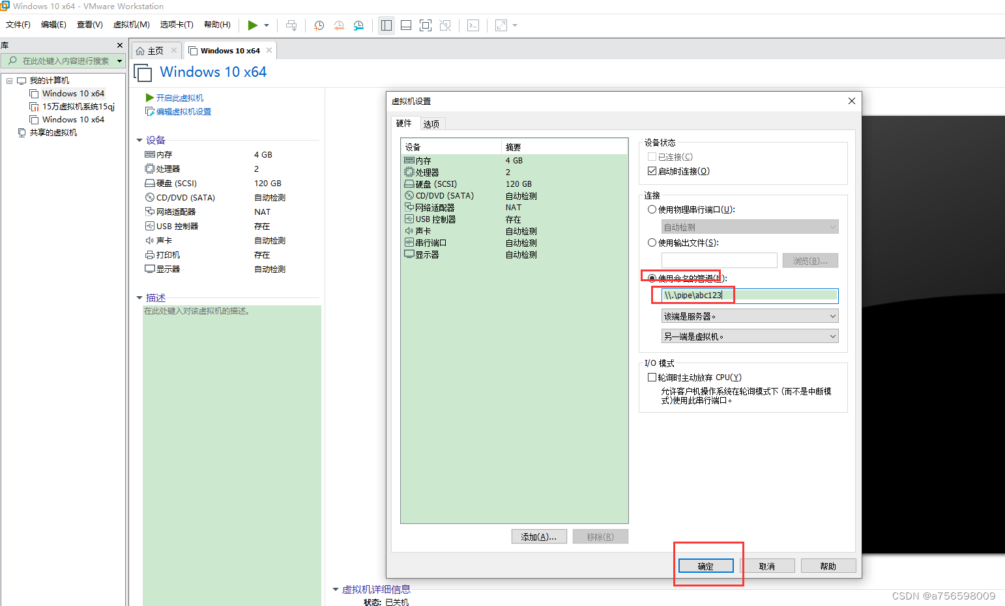Collapse the 虚拟机详细信息 section

click(336, 589)
